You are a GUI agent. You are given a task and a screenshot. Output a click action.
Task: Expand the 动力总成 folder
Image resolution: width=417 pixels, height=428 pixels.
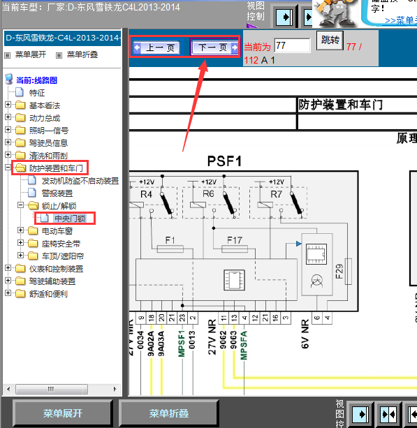(x=8, y=117)
